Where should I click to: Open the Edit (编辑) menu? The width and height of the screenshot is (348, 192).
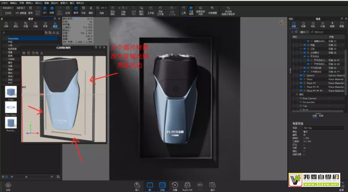[x=14, y=3]
